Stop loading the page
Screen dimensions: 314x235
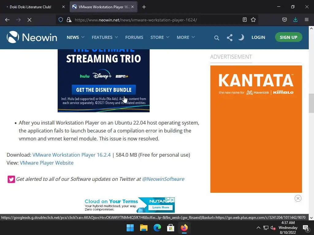click(29, 20)
